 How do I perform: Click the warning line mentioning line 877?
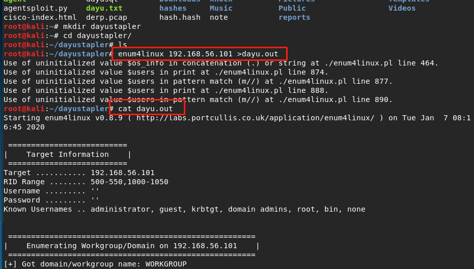(x=198, y=81)
